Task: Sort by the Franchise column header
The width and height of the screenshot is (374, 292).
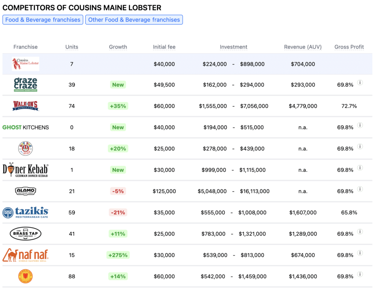Action: (x=26, y=47)
